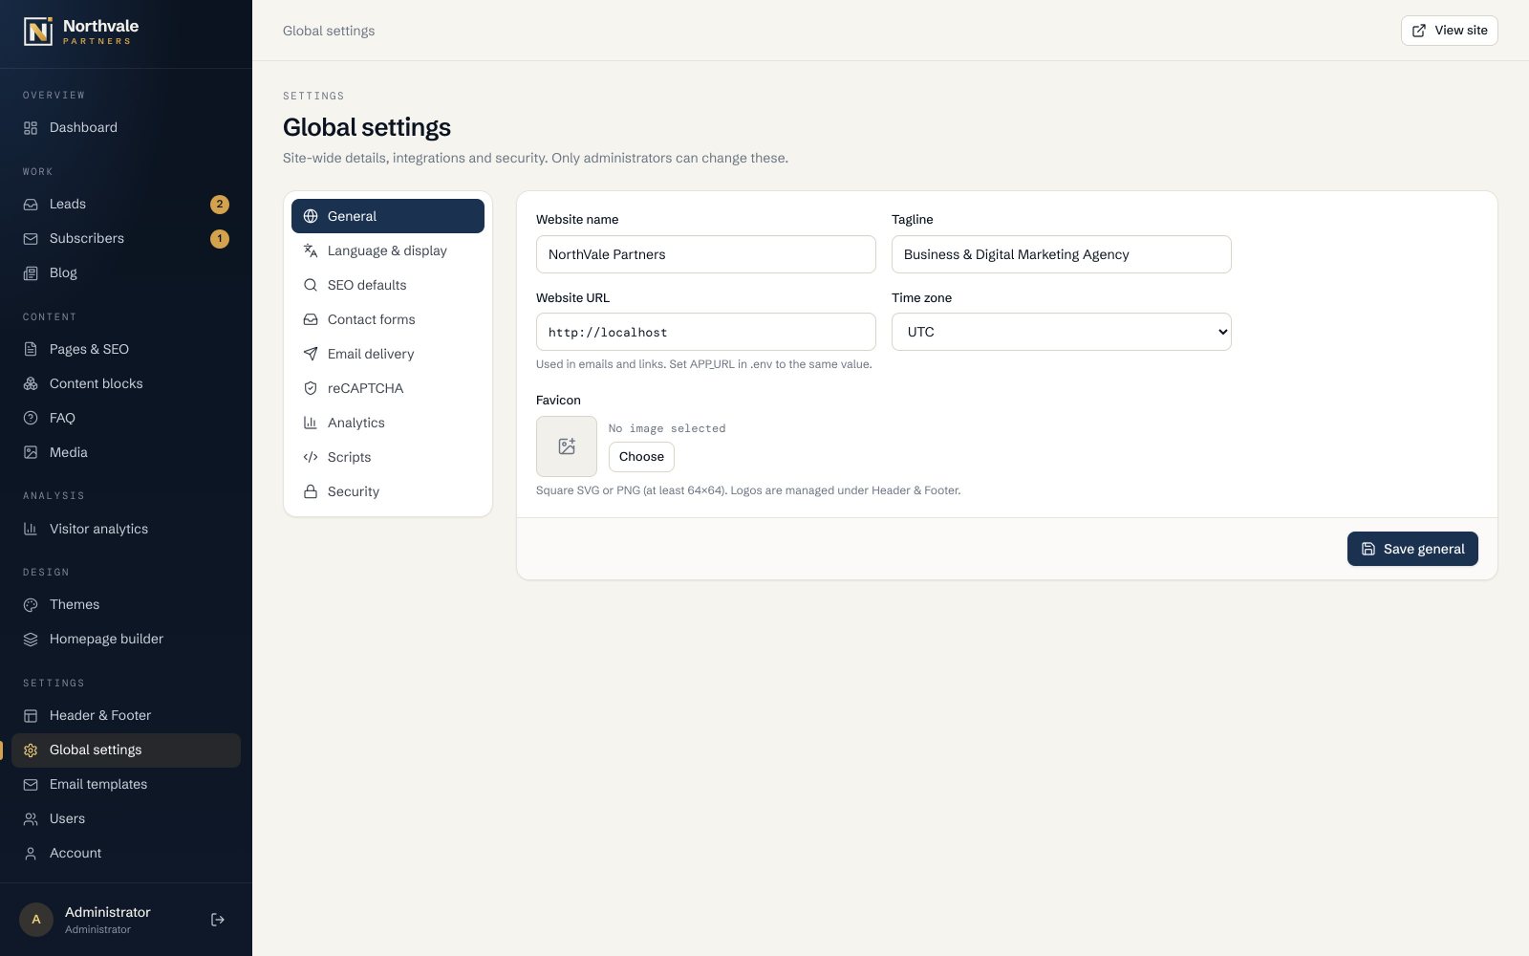Click the Leads inbox icon

31,205
